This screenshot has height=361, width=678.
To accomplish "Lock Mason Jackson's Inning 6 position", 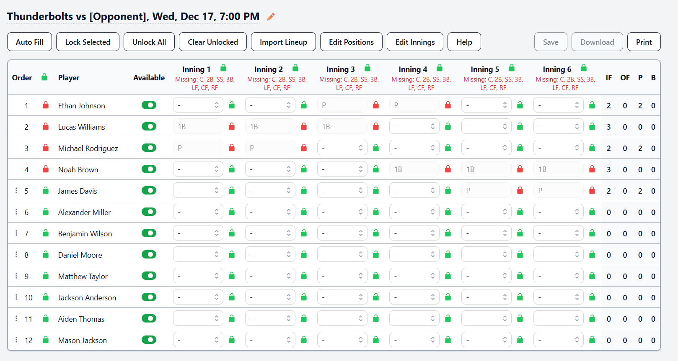I will pyautogui.click(x=592, y=340).
